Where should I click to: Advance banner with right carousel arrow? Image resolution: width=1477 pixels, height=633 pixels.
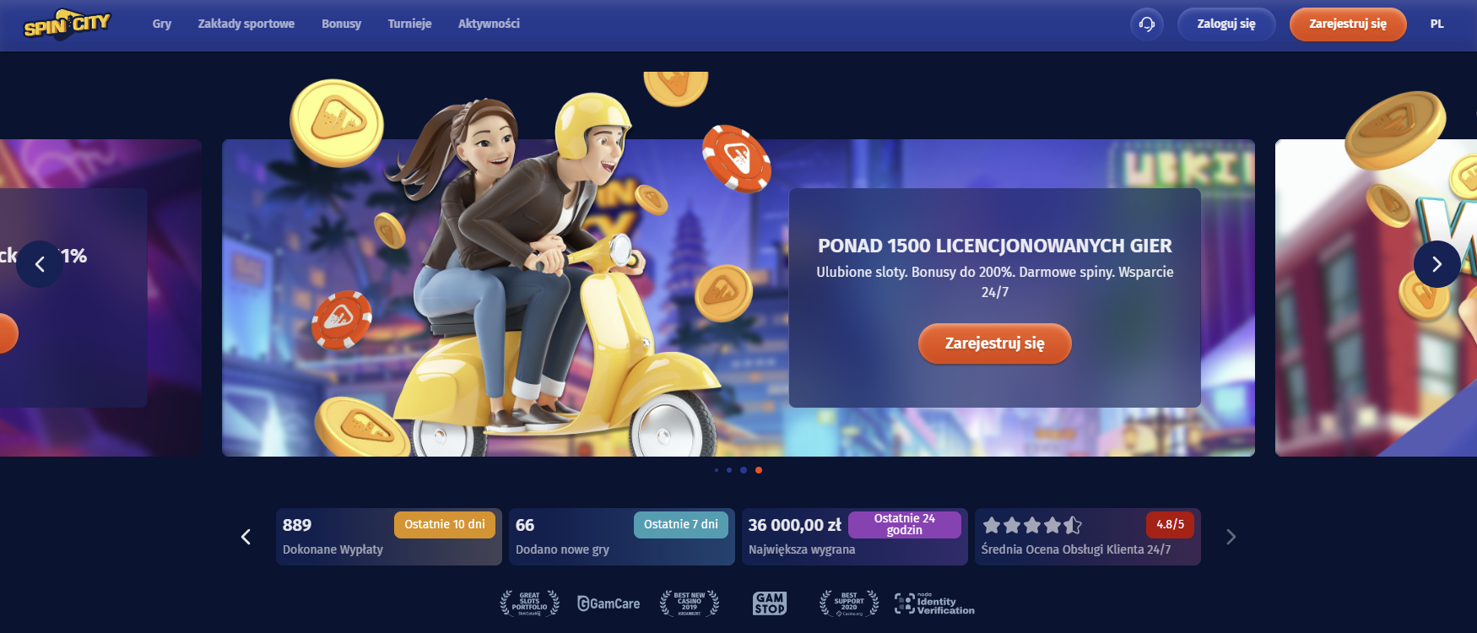coord(1437,264)
